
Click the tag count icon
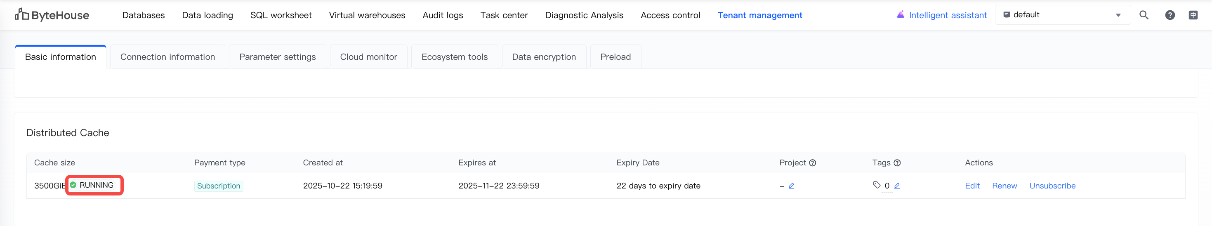tap(877, 185)
